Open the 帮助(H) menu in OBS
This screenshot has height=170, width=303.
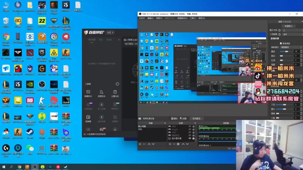tap(201, 18)
